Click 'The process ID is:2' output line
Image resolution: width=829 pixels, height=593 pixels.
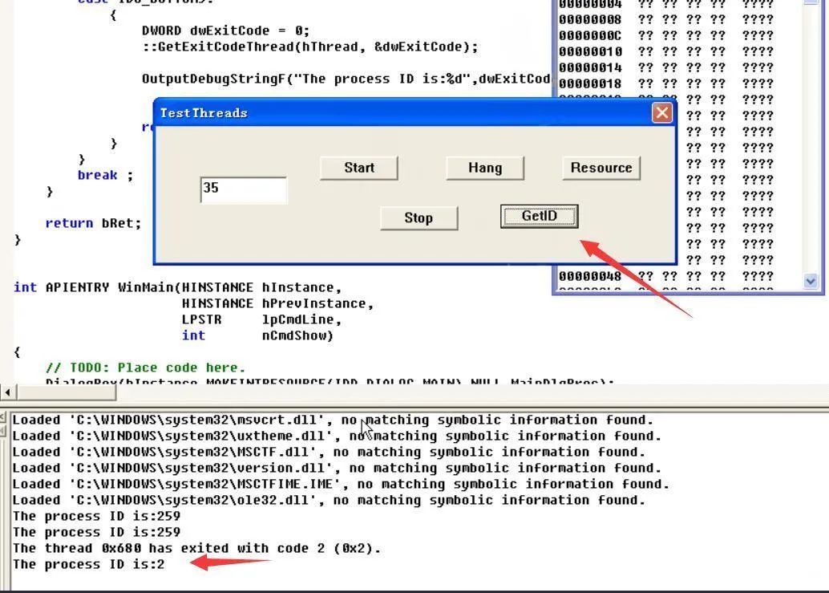(89, 564)
